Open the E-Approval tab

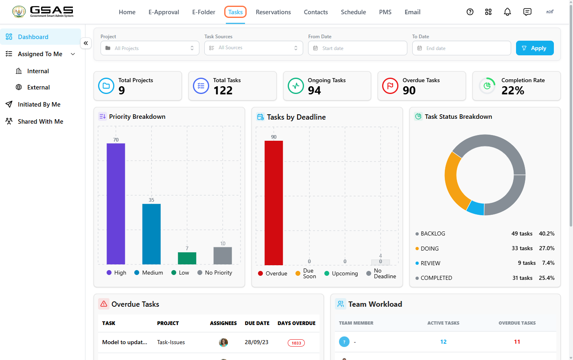pyautogui.click(x=164, y=12)
